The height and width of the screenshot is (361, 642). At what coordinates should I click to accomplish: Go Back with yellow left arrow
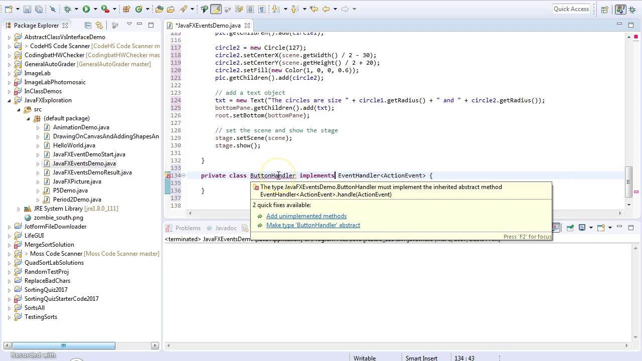(x=326, y=9)
